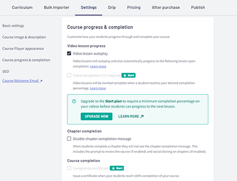Screen dimensions: 237x181
Task: Select Course progress & completion sidebar item
Action: pyautogui.click(x=26, y=60)
